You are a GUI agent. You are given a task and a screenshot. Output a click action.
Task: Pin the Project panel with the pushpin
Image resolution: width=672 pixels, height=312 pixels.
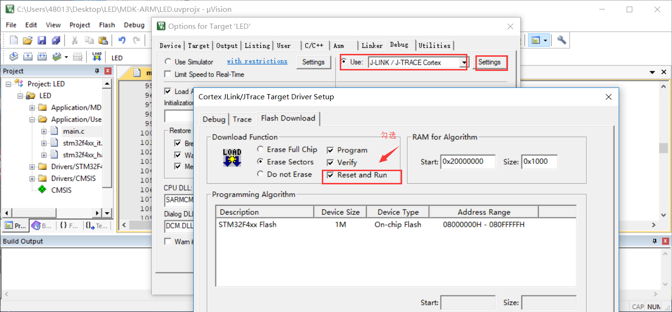click(x=97, y=71)
